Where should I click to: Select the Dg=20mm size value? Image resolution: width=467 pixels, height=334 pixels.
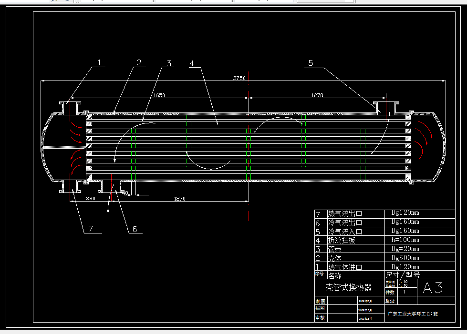405,249
